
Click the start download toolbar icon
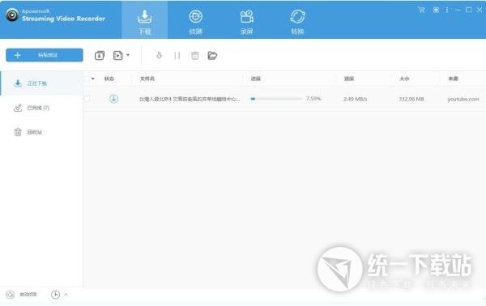159,55
